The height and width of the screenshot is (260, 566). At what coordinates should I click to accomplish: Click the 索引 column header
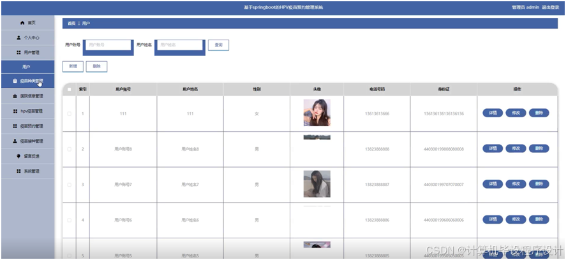tap(83, 89)
